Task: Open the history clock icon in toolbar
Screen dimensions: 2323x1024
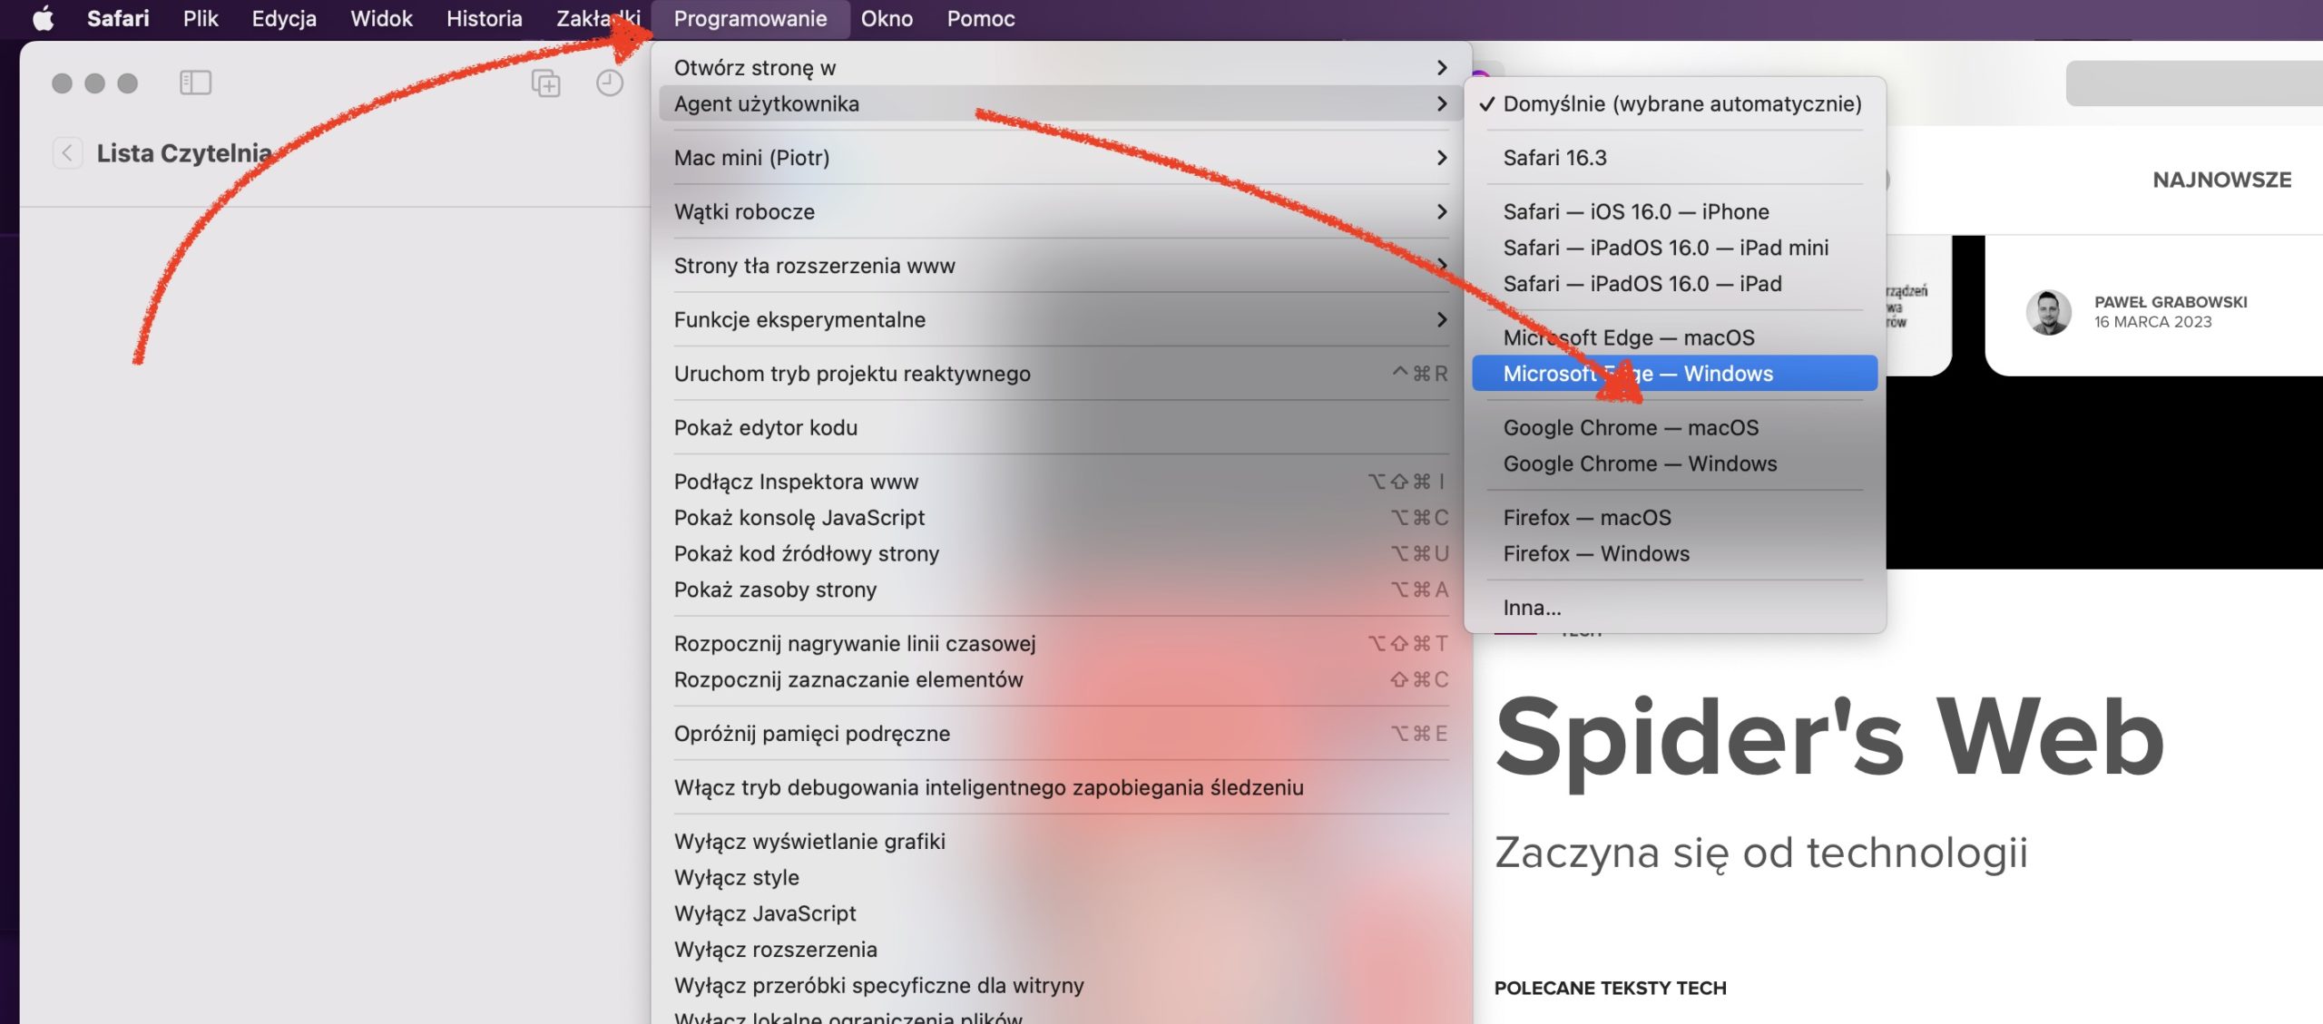Action: pos(610,83)
